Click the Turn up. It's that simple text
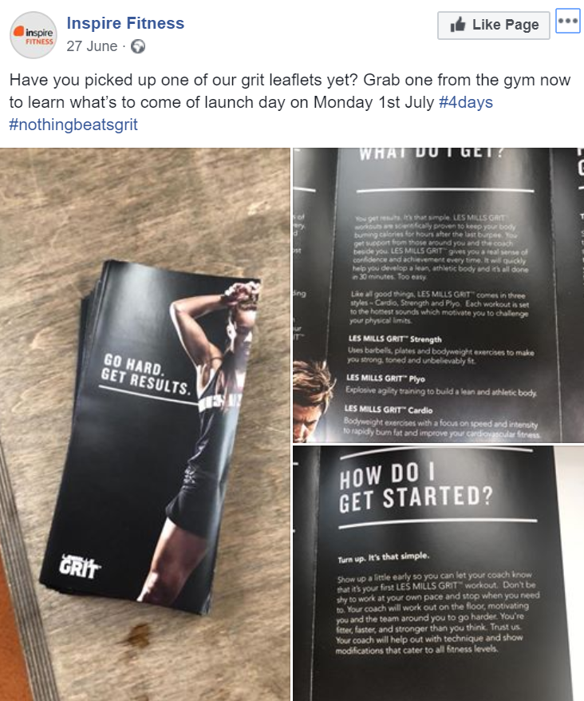Screen dimensions: 584x701 point(384,557)
